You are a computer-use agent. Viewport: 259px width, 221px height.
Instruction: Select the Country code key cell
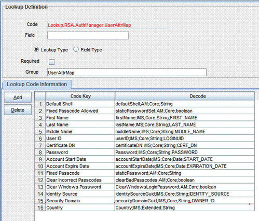point(80,208)
